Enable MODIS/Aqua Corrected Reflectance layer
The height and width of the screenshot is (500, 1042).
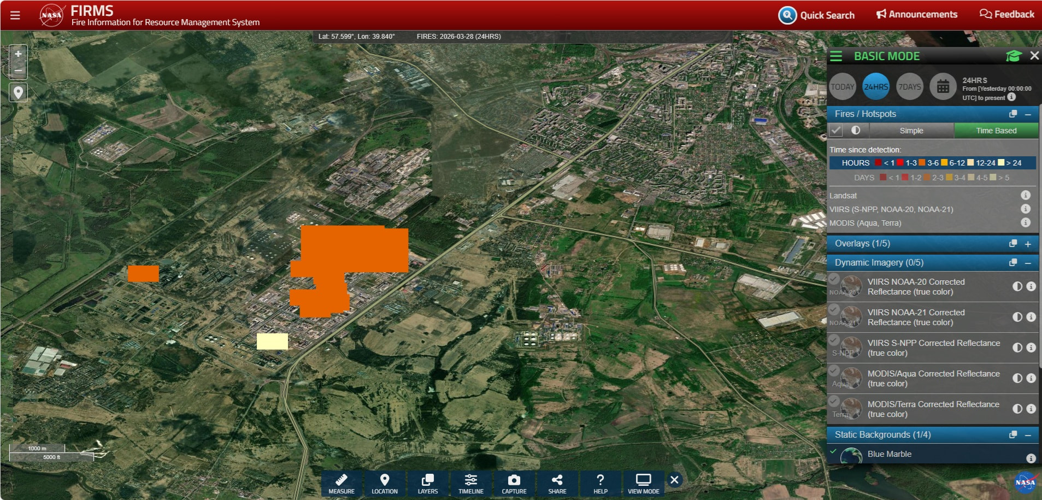(834, 370)
